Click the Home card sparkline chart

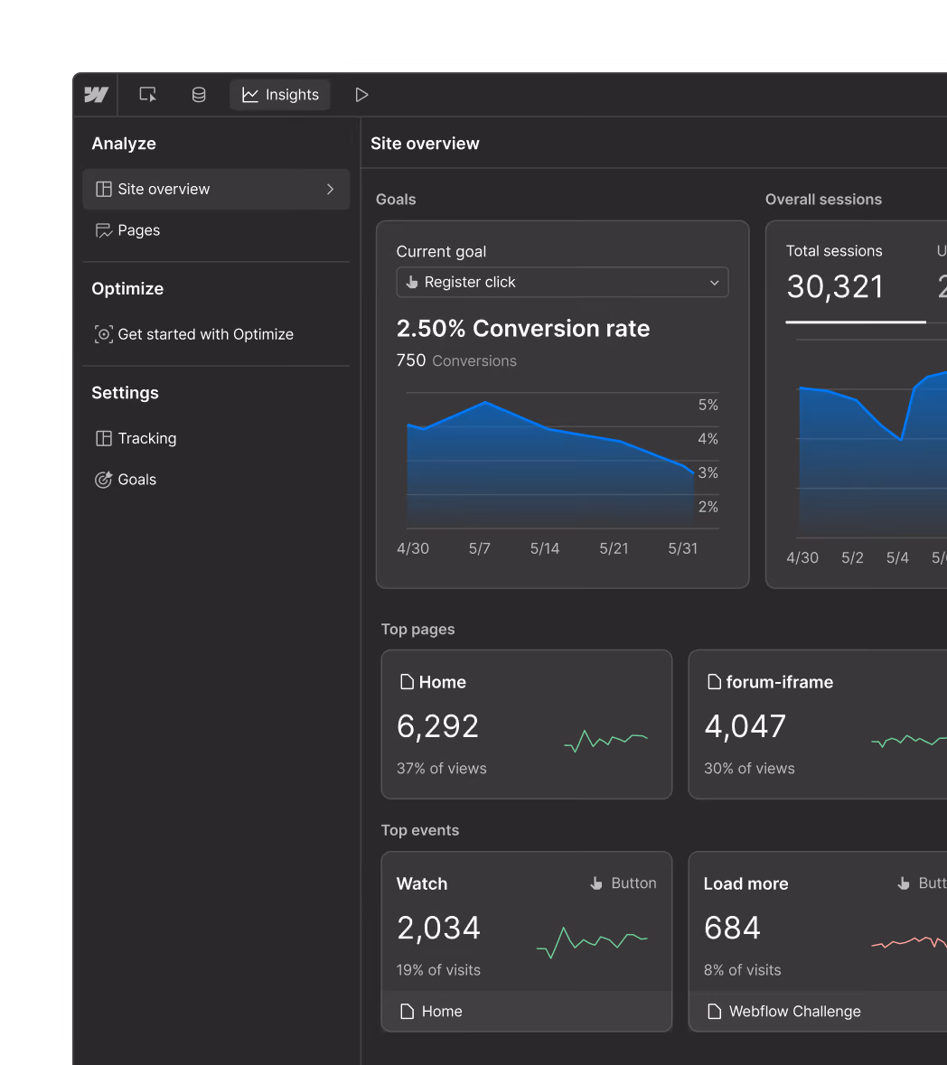606,741
